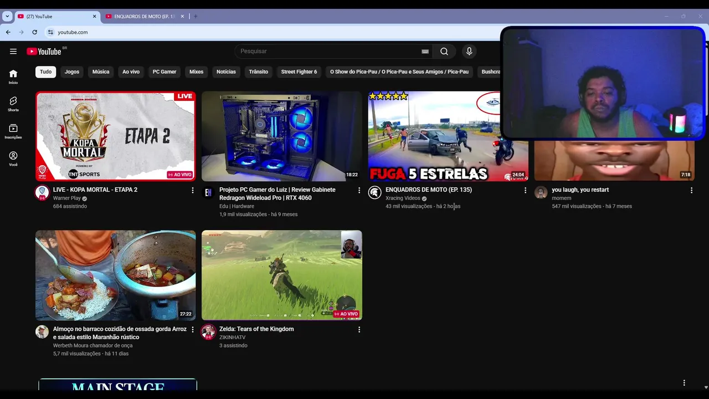Open the Zelda gameplay live thumbnail

[x=282, y=275]
